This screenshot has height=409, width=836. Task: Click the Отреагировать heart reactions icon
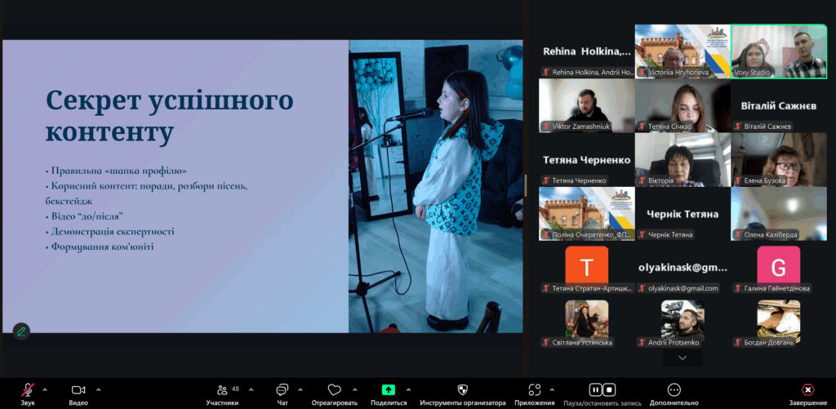[x=334, y=390]
